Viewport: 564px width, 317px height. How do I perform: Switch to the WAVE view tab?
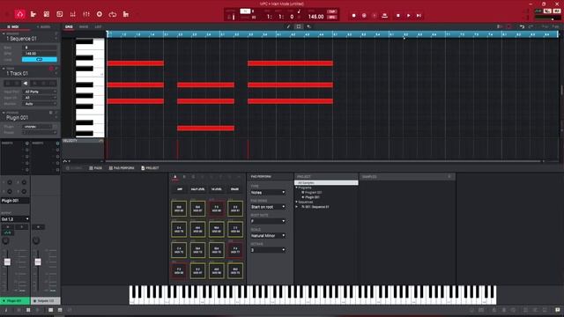click(84, 26)
